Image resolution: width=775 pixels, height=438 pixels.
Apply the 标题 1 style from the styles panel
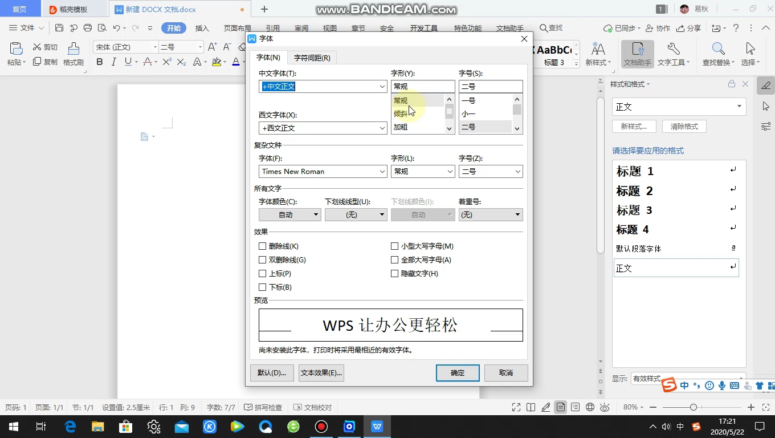[x=634, y=171]
